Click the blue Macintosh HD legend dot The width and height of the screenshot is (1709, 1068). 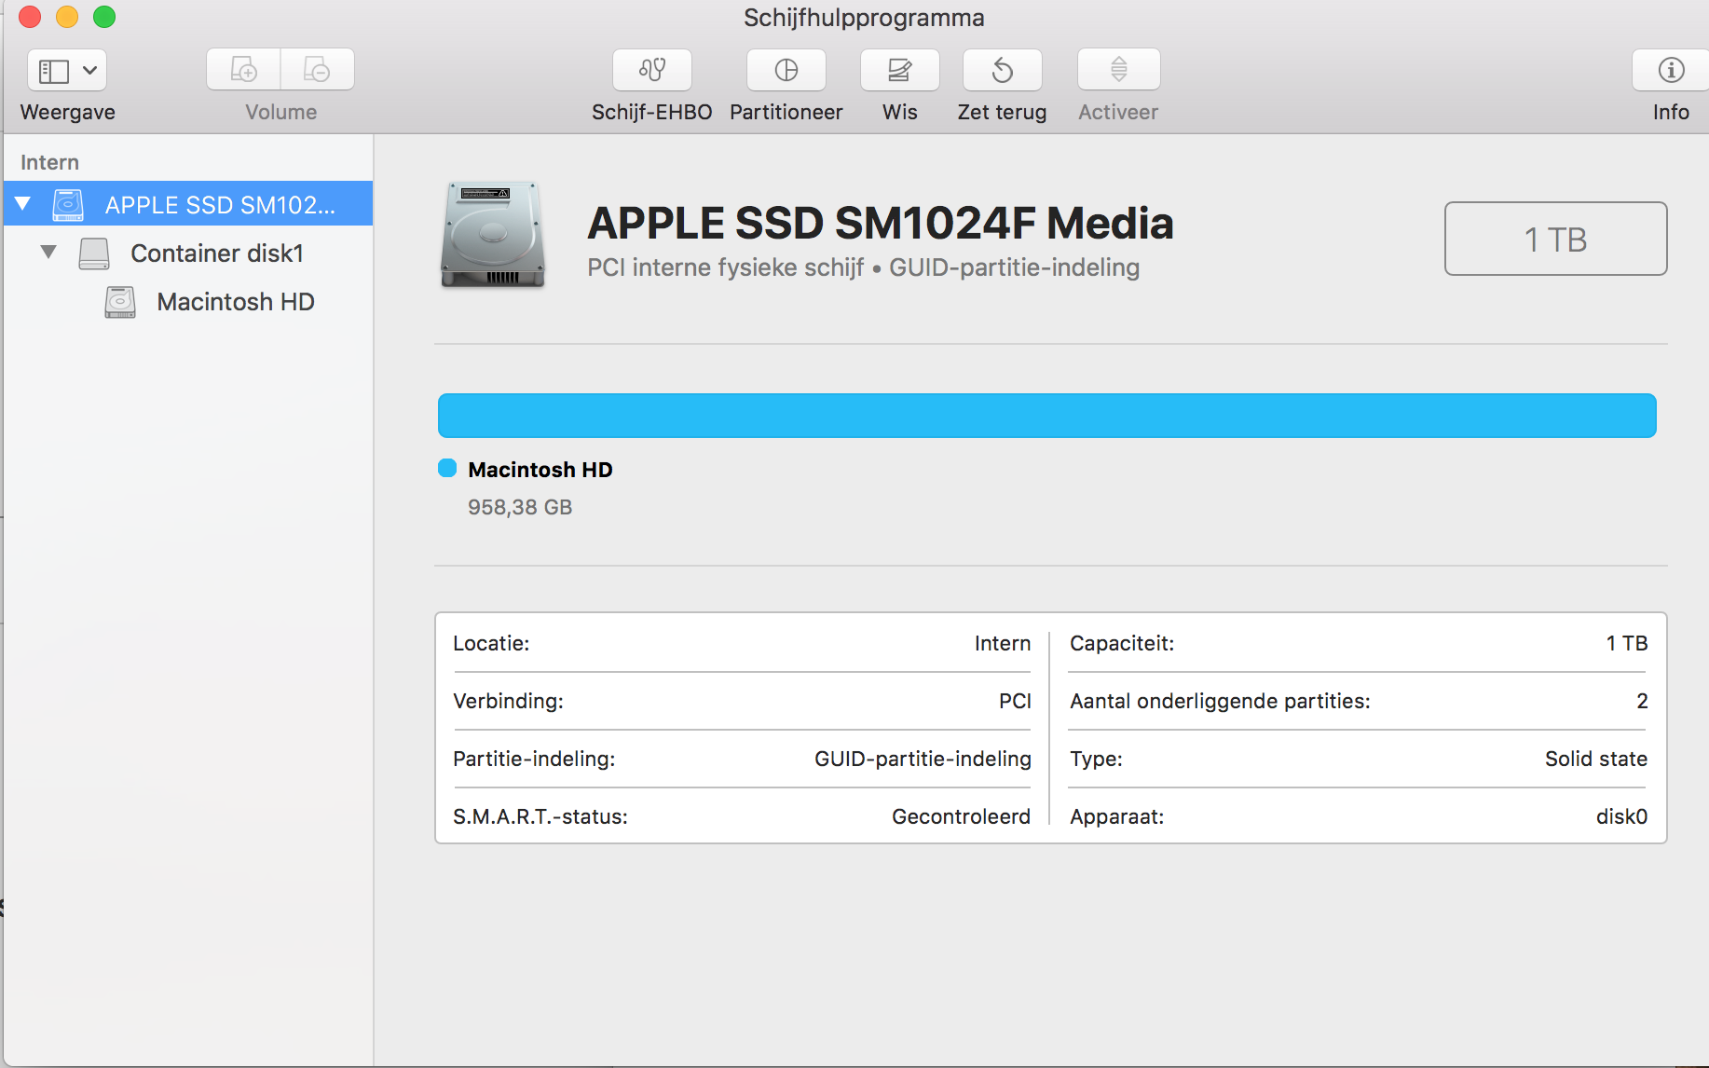[x=447, y=469]
